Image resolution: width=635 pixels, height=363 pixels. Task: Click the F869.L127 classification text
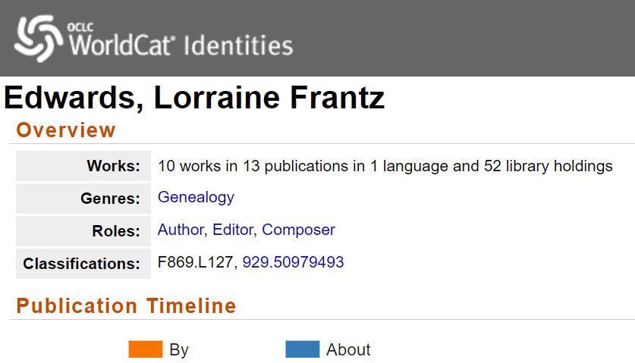(196, 262)
